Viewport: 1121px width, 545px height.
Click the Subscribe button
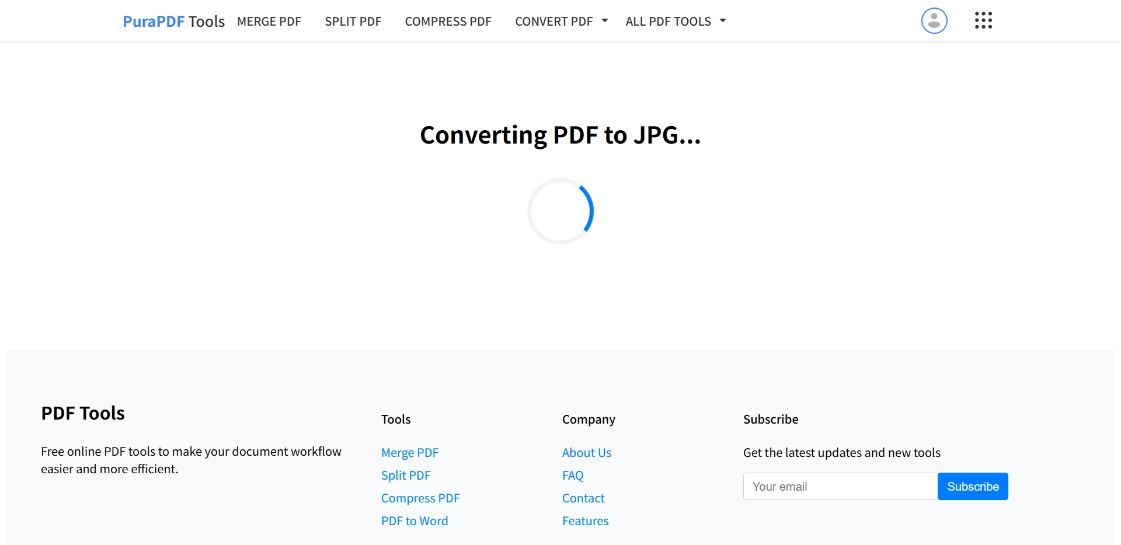pos(973,486)
